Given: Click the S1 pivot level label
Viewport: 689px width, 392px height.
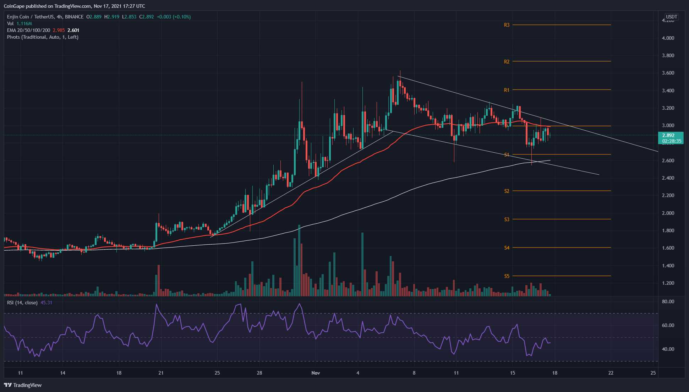Looking at the screenshot, I should click(x=507, y=154).
